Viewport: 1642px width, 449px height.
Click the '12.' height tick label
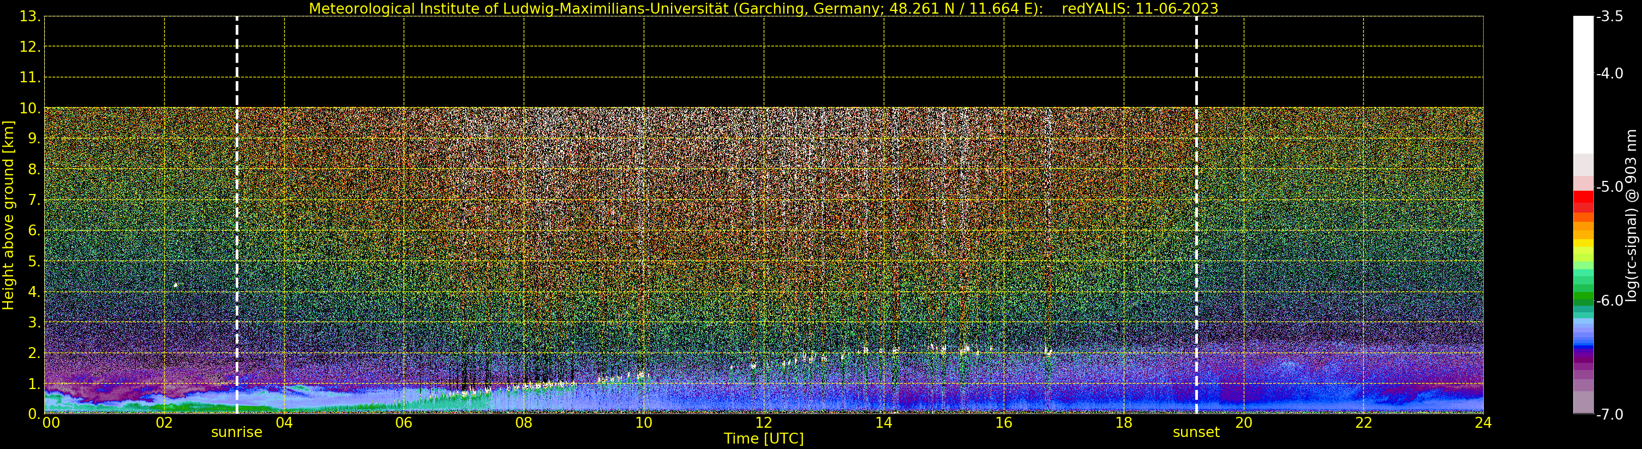(30, 47)
